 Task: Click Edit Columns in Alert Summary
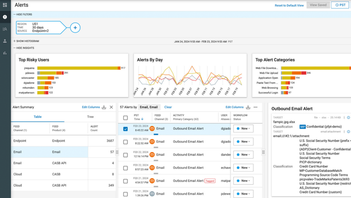(91, 107)
